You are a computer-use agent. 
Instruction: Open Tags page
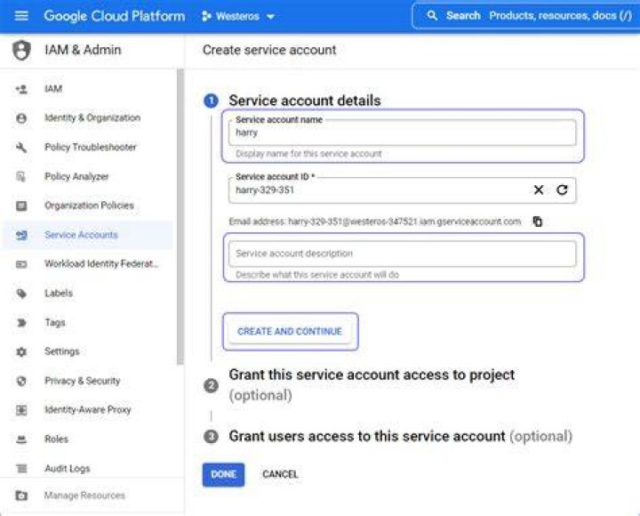pyautogui.click(x=87, y=323)
